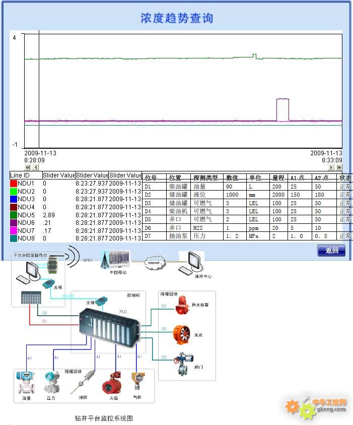The image size is (353, 425).
Task: Select the NDU3 blue color swatch
Action: pos(14,199)
